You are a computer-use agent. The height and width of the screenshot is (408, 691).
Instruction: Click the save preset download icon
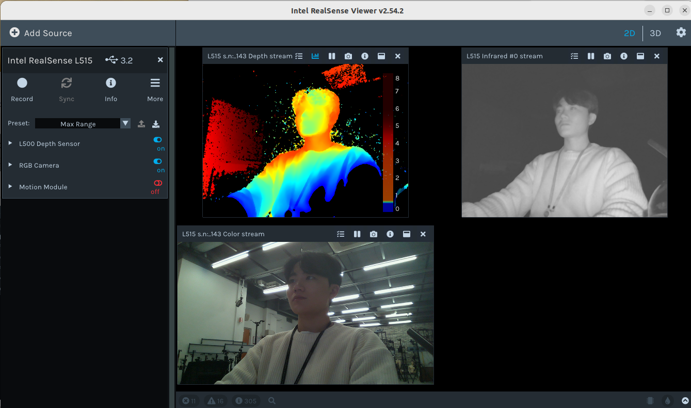point(156,124)
